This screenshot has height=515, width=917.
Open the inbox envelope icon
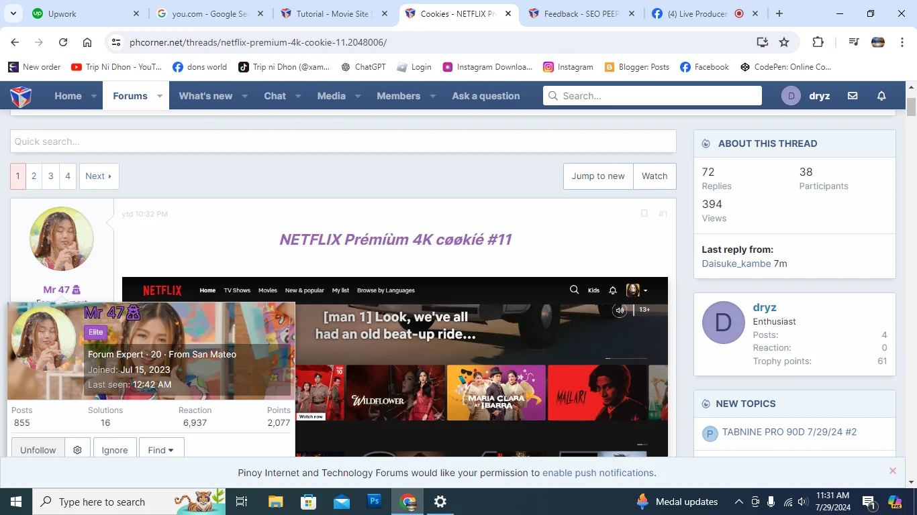[853, 96]
